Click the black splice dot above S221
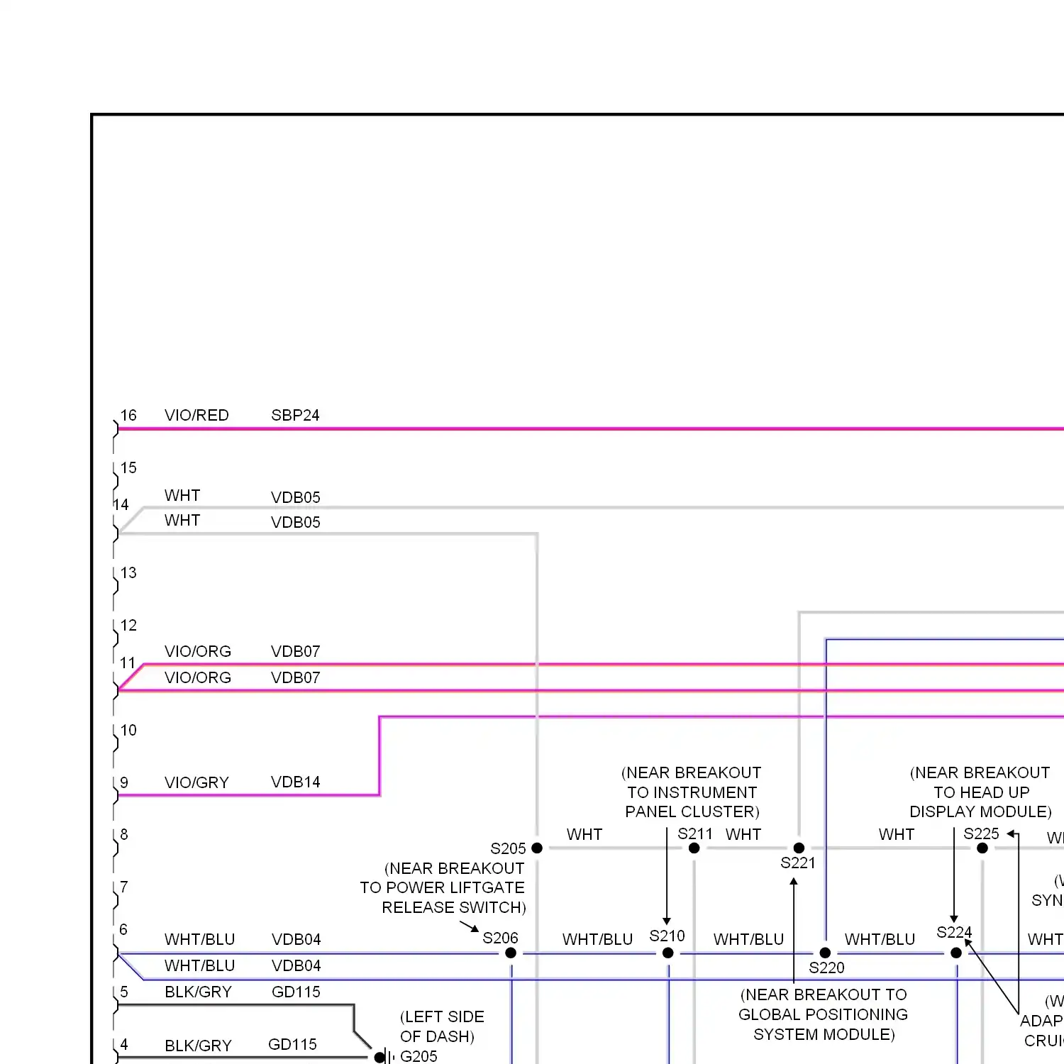1064x1064 pixels. [799, 848]
